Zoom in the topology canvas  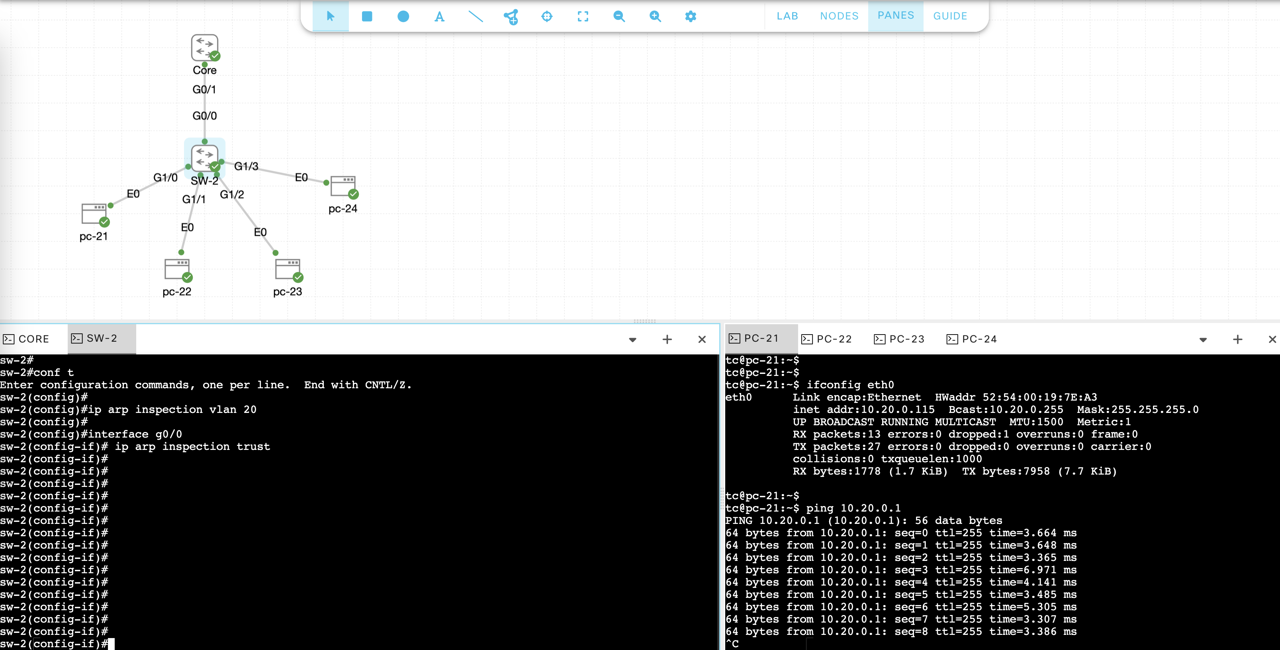pos(655,16)
